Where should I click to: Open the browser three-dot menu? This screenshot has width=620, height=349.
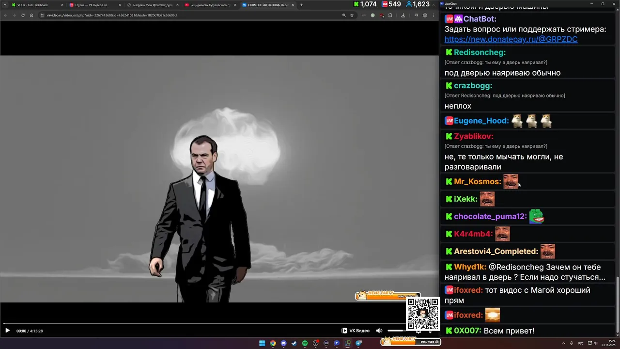click(x=434, y=15)
